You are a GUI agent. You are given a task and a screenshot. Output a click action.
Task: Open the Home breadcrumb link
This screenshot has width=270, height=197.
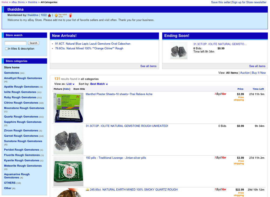tap(5, 2)
